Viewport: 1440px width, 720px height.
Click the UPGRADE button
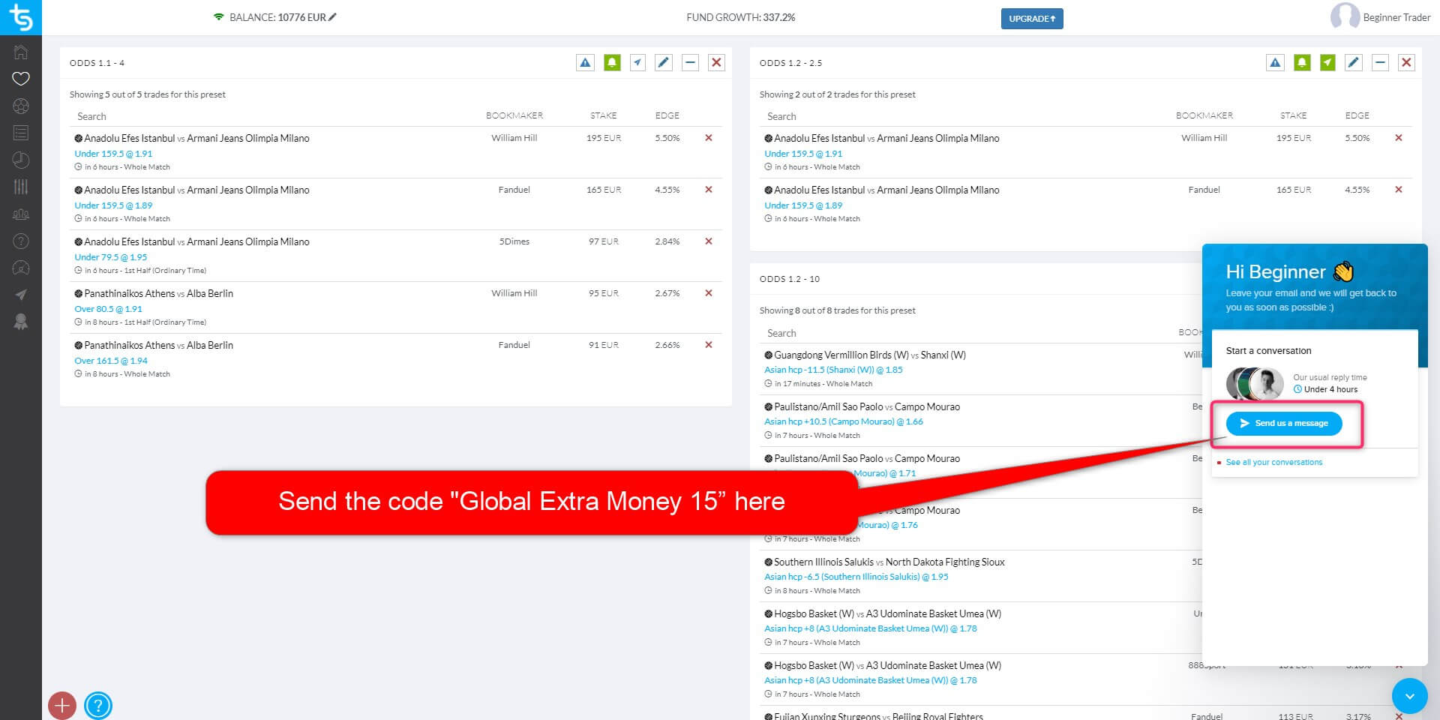pos(1031,19)
